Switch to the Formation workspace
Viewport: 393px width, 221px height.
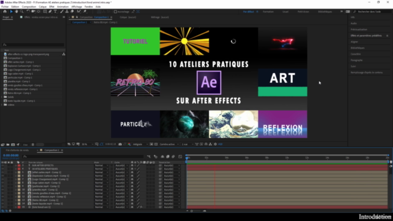(x=268, y=12)
